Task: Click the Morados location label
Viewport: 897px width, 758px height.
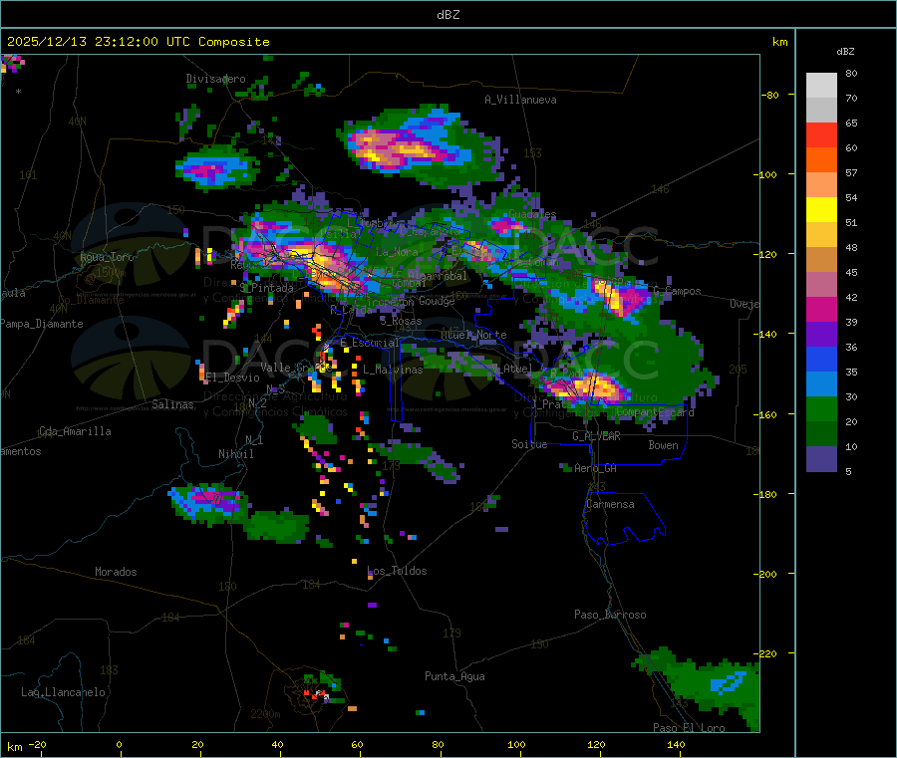Action: (116, 572)
